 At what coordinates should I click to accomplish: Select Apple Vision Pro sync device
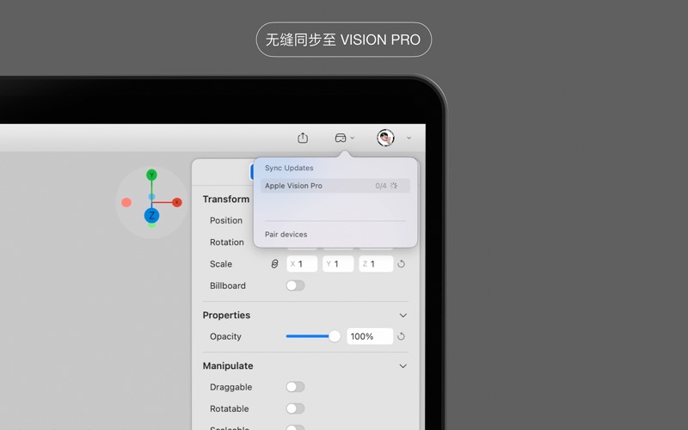coord(335,186)
